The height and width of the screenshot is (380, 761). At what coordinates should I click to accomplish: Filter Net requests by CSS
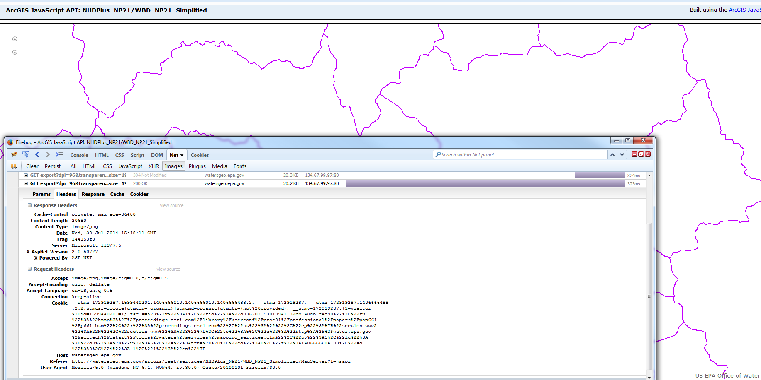tap(107, 166)
